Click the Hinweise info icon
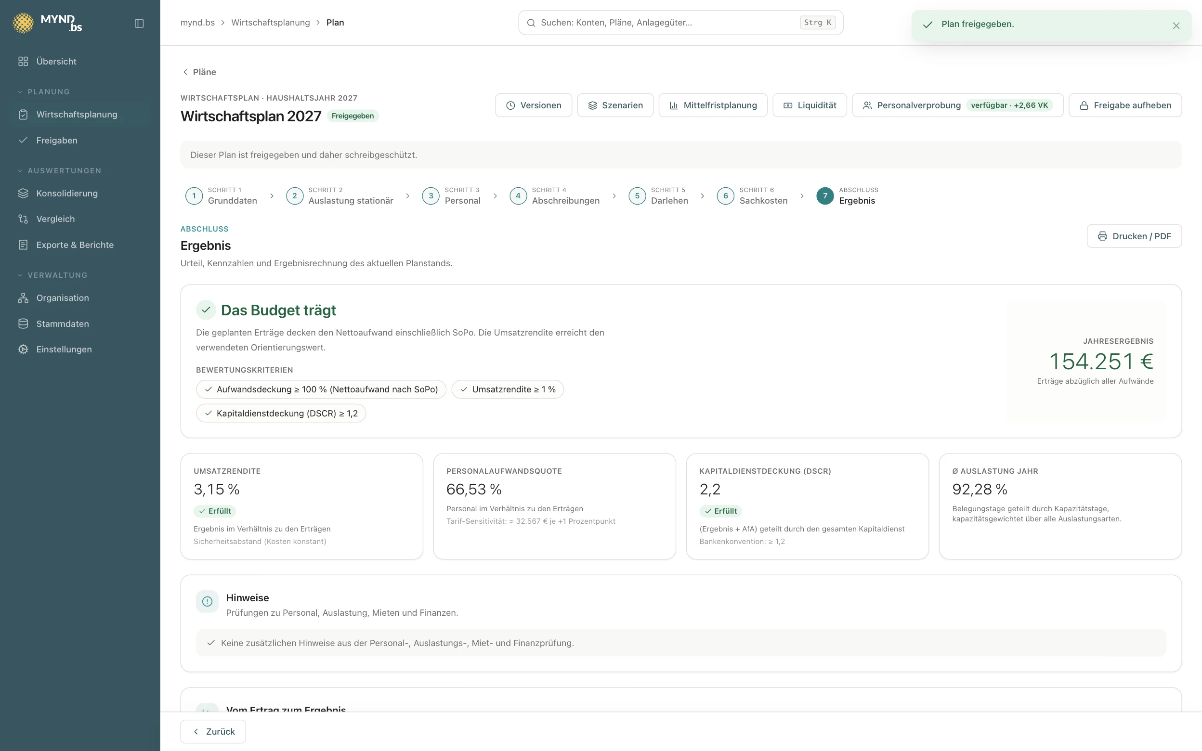This screenshot has width=1202, height=751. point(207,601)
